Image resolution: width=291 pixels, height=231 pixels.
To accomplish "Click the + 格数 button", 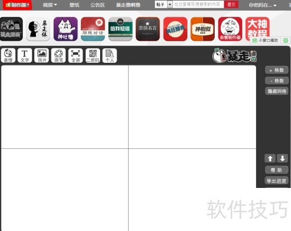I will [276, 70].
